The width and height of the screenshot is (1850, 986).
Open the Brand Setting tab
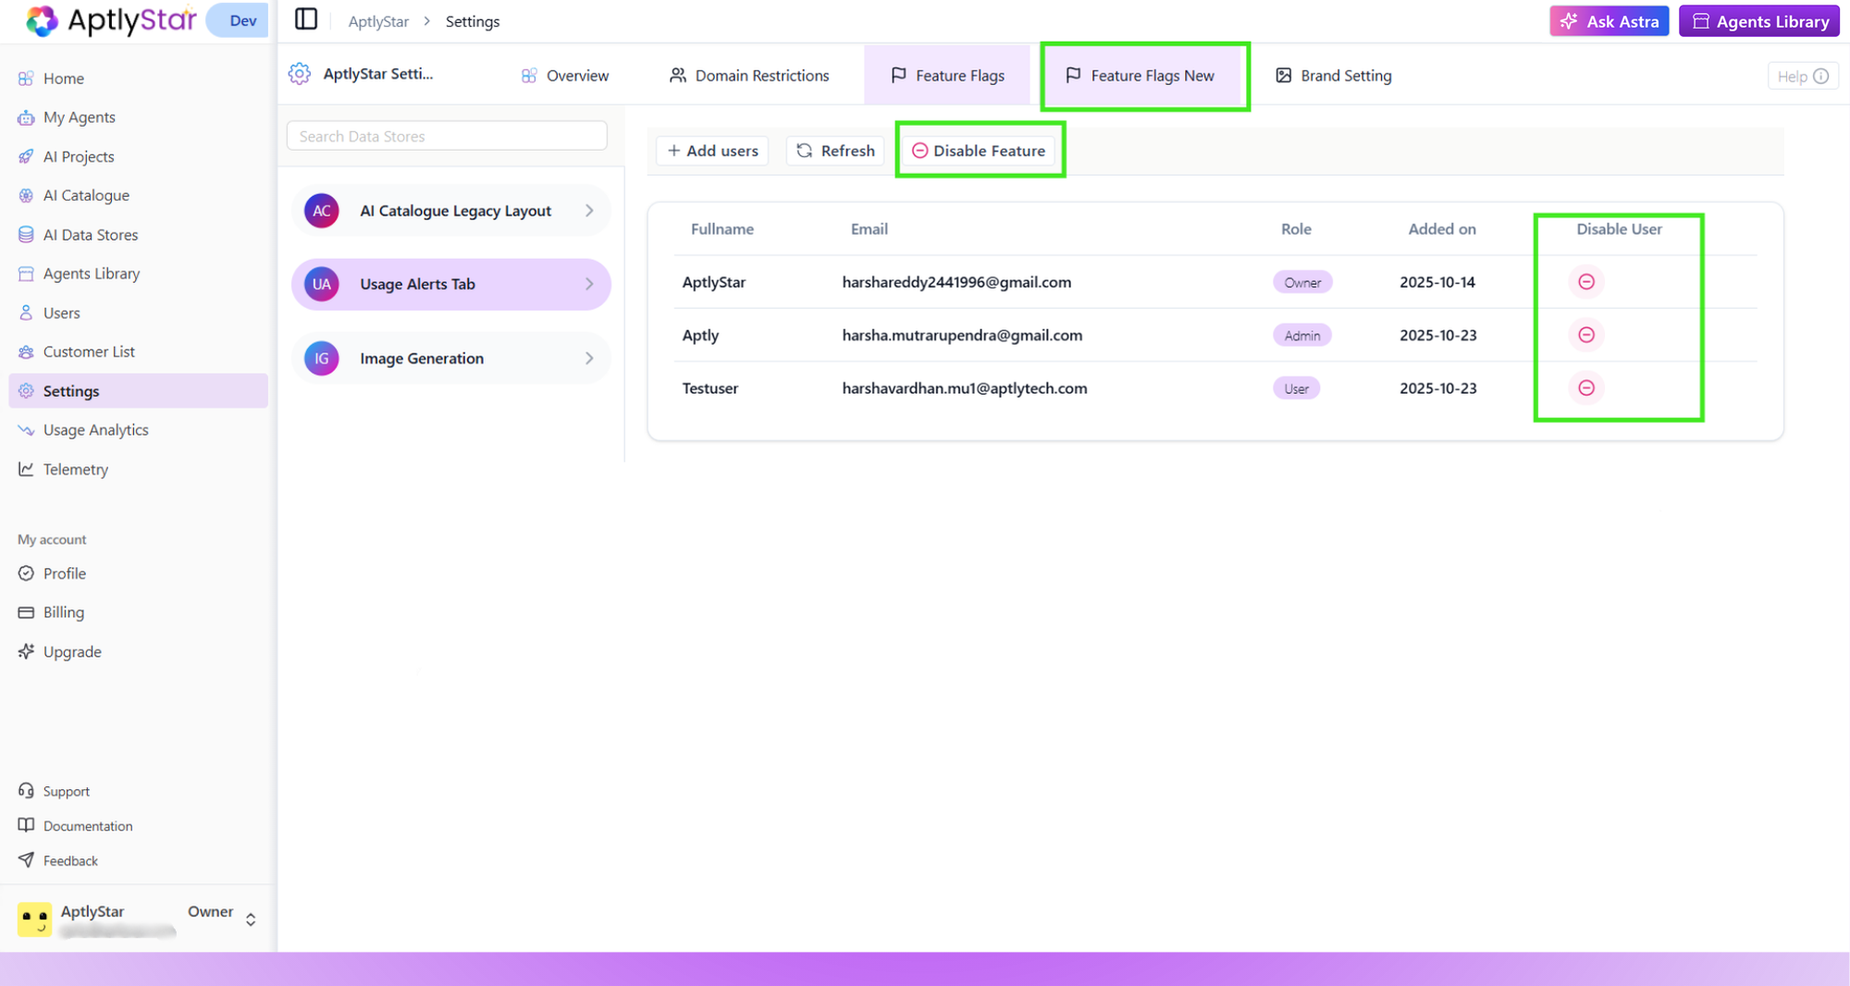pyautogui.click(x=1332, y=75)
